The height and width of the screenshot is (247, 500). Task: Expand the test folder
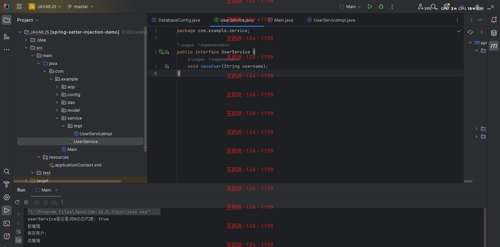point(32,173)
